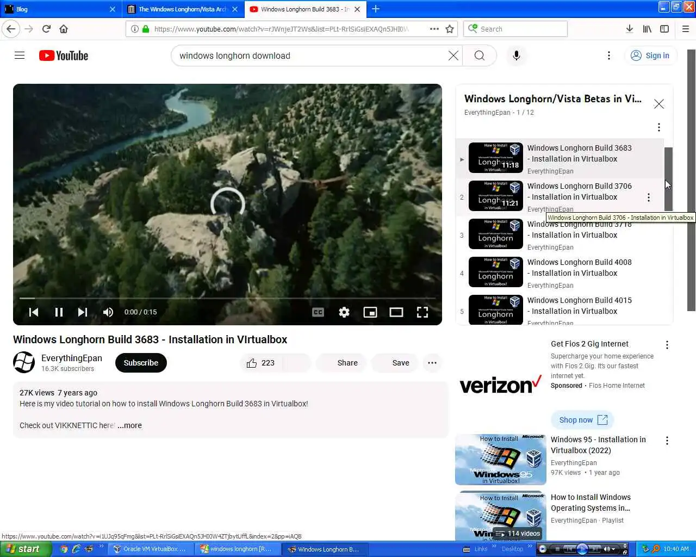Open the browser library

[647, 29]
